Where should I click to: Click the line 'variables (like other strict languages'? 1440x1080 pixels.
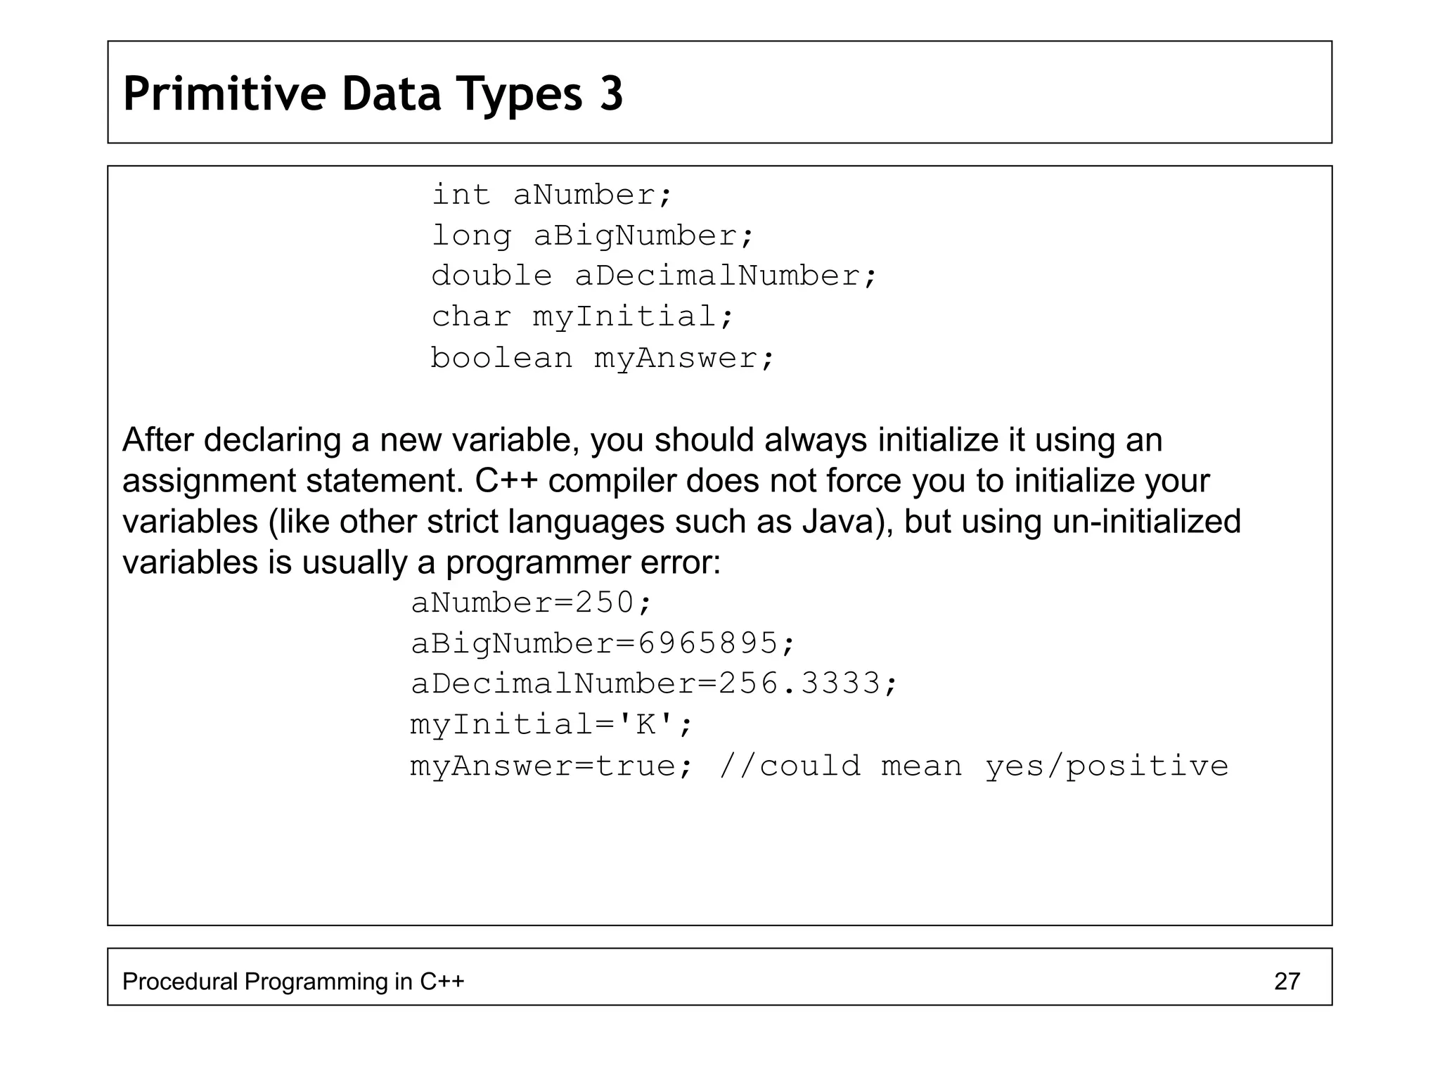681,522
